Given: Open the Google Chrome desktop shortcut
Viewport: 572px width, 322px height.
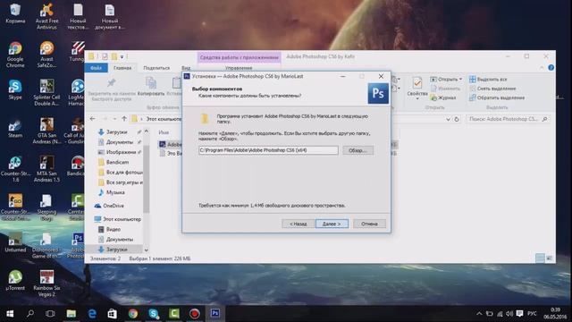Looking at the screenshot, I should (x=15, y=55).
